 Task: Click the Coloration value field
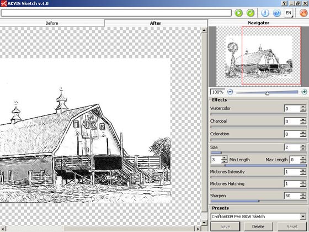[x=292, y=134]
